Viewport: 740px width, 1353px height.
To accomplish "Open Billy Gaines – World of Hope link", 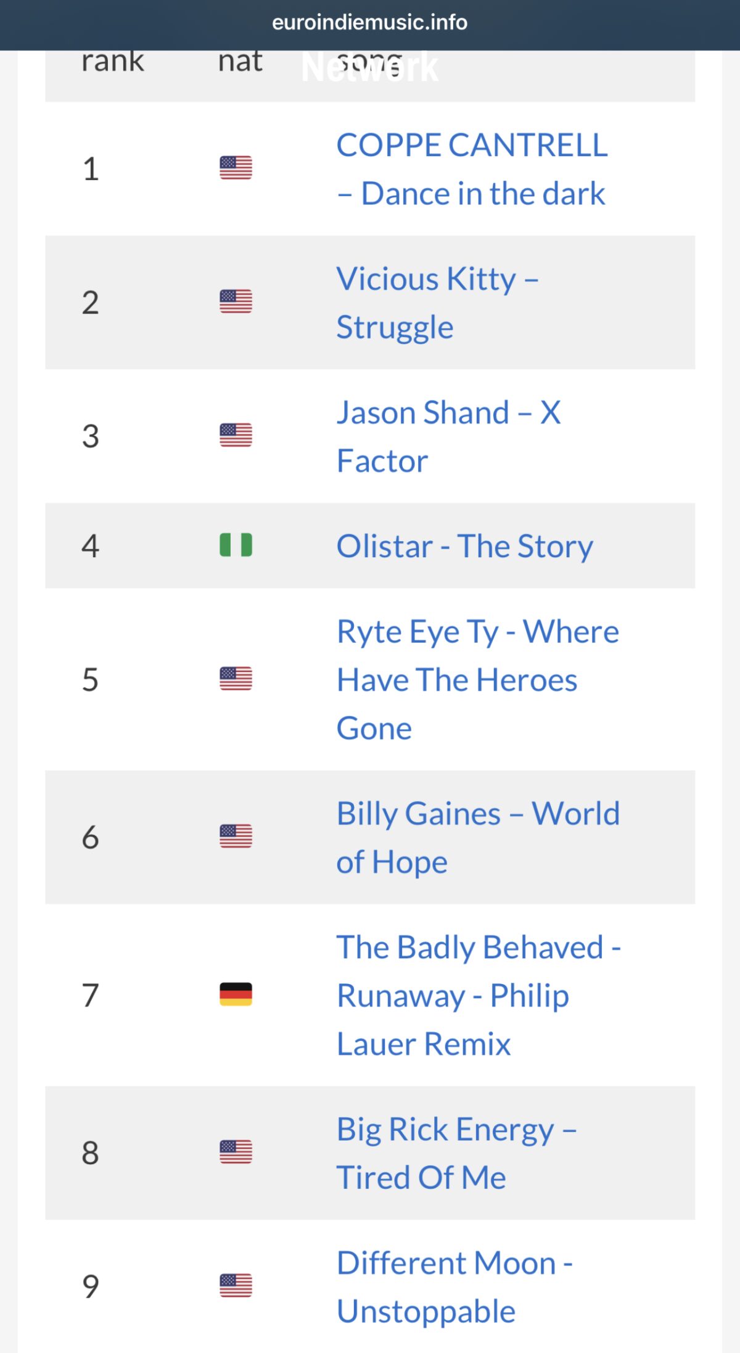I will 479,837.
